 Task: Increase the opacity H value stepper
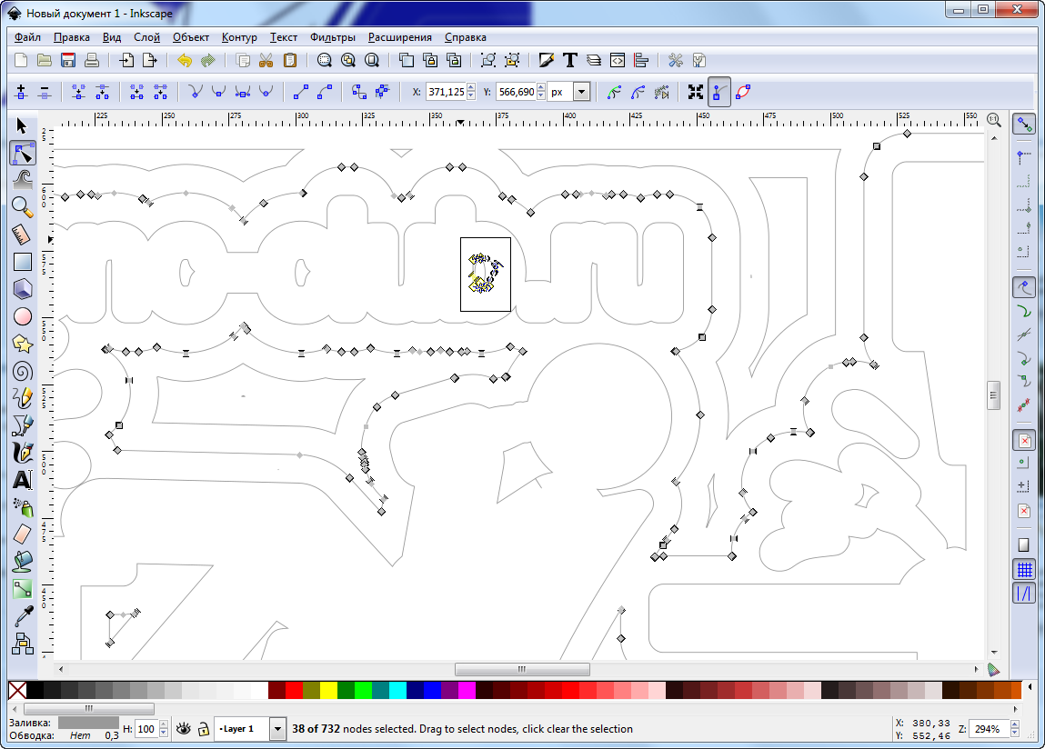(x=164, y=724)
